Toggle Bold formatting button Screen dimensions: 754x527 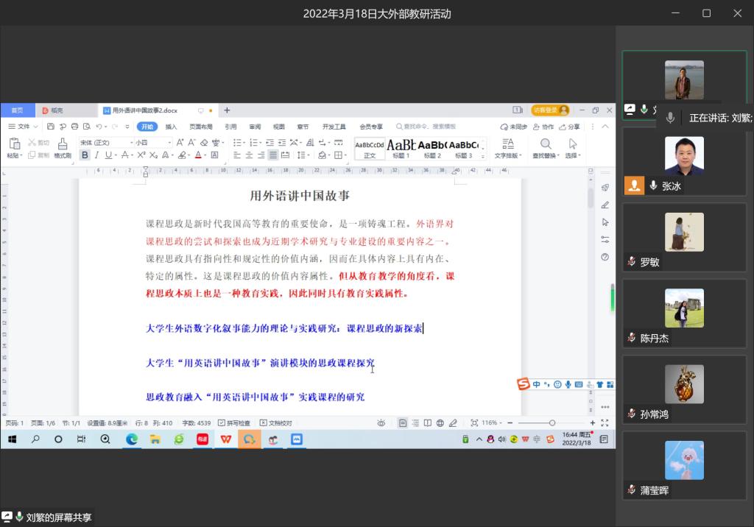[x=85, y=155]
